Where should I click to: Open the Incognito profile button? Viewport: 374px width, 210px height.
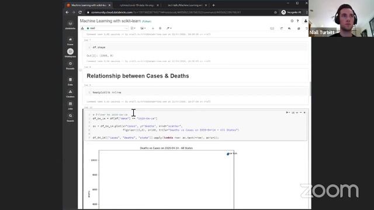tap(291, 12)
